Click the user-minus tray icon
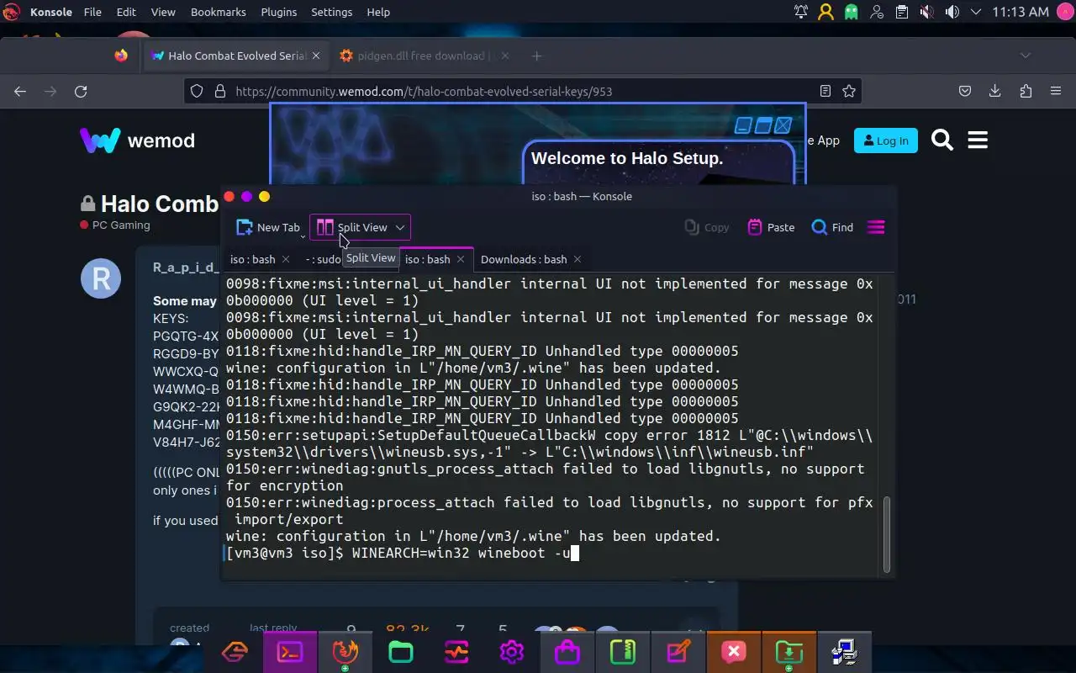This screenshot has height=673, width=1076. [x=877, y=12]
